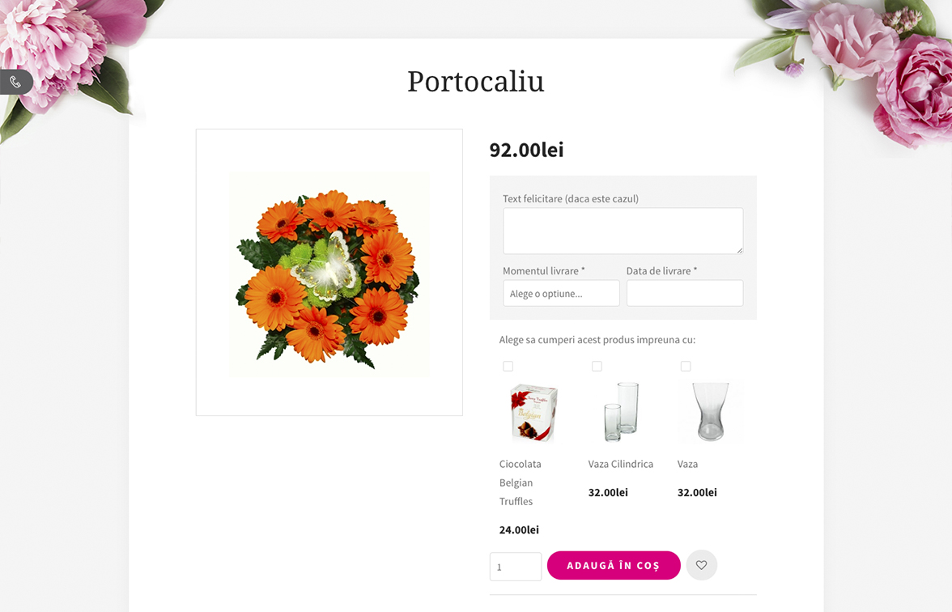Open the 32.00lei curved Vaza name link
Viewport: 952px width, 612px height.
(x=687, y=464)
